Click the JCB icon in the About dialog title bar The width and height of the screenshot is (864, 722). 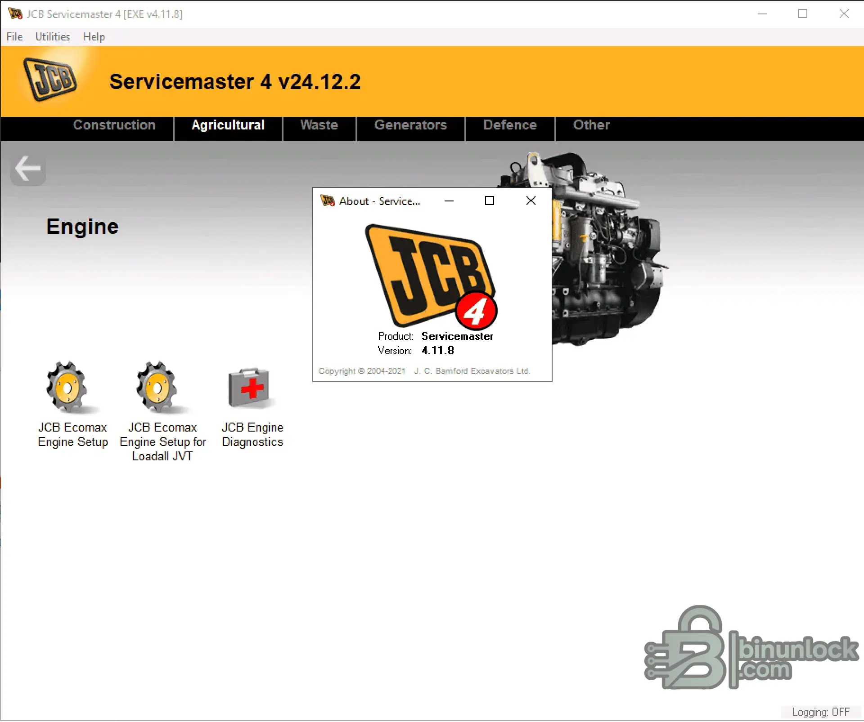328,201
